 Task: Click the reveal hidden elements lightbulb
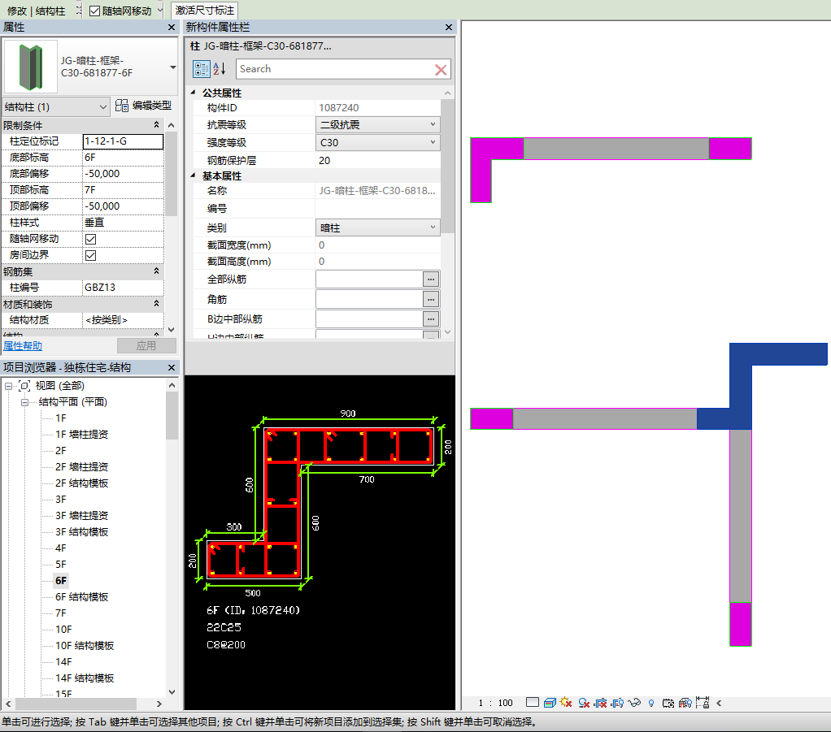651,704
